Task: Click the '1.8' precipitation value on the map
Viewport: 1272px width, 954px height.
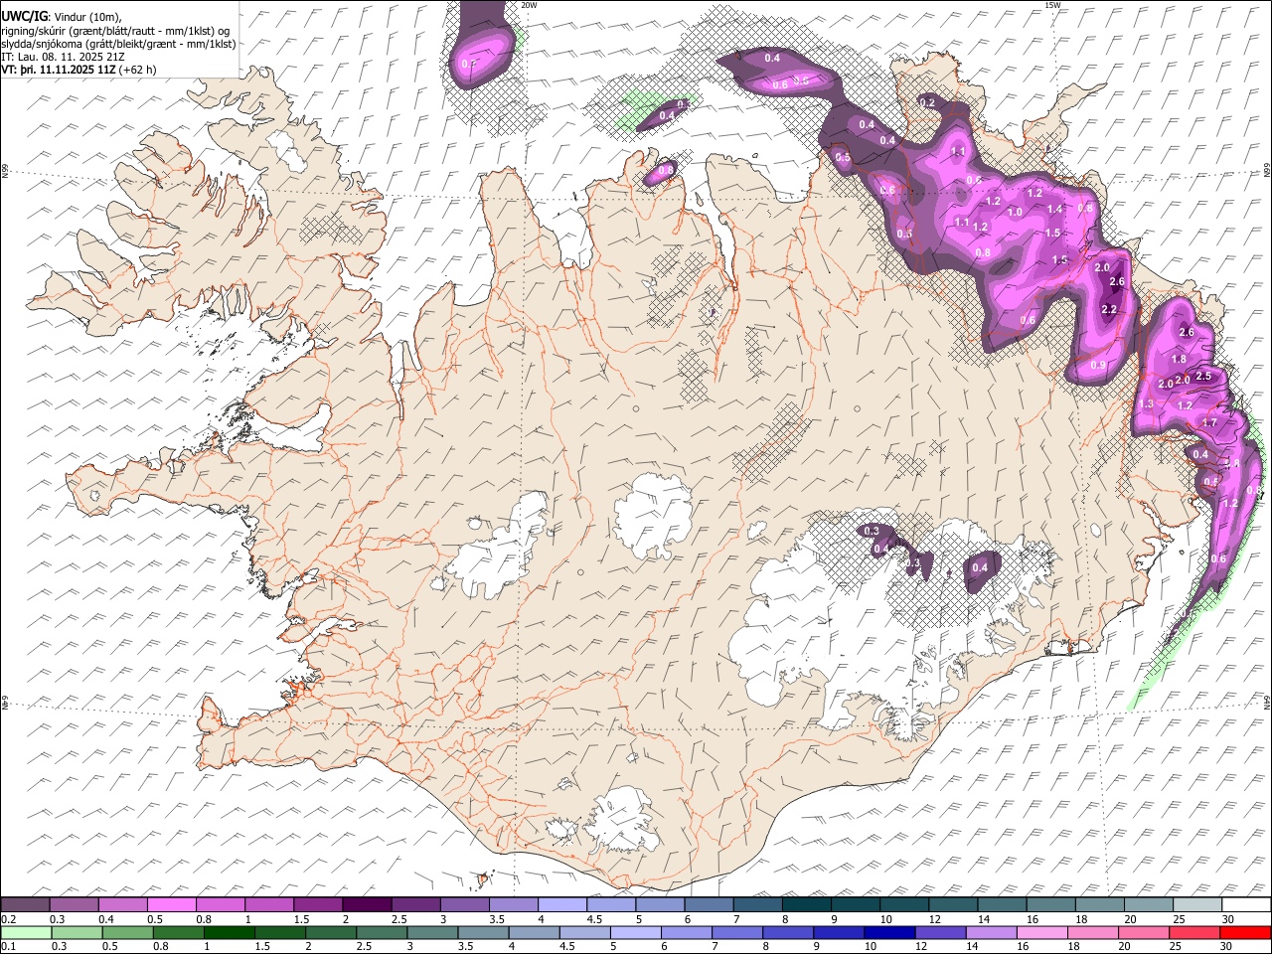Action: coord(1179,359)
